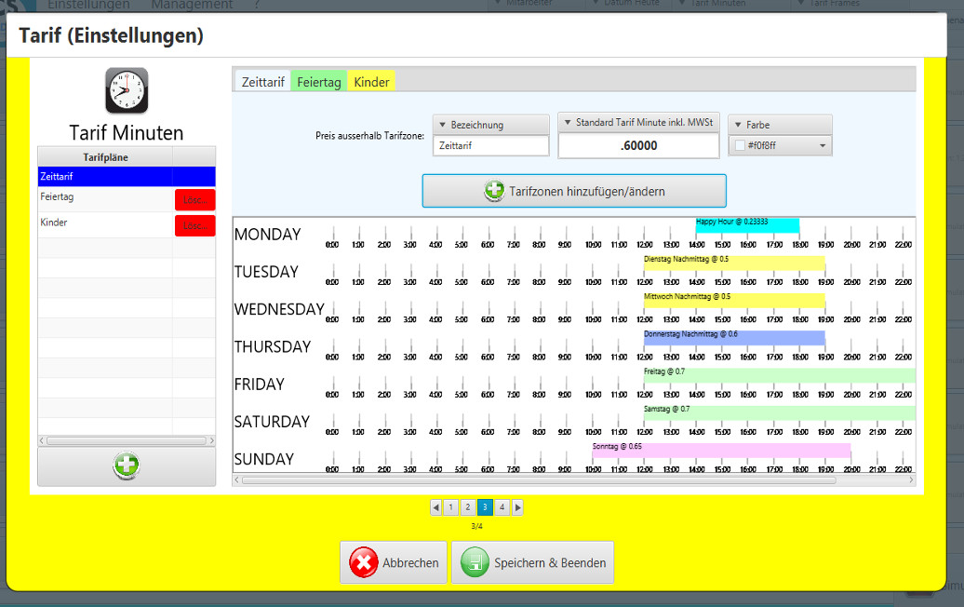Go to the next page arrow

tap(517, 507)
